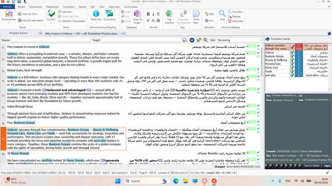332x186 pixels.
Task: Toggle the confirmed check mark of segment 3
Action: pyautogui.click(x=258, y=69)
